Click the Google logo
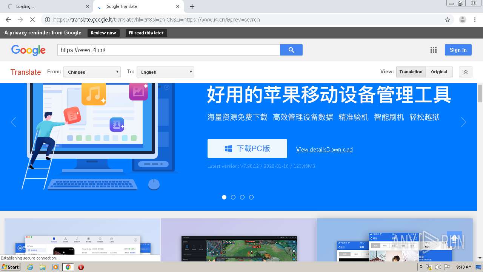 (28, 50)
